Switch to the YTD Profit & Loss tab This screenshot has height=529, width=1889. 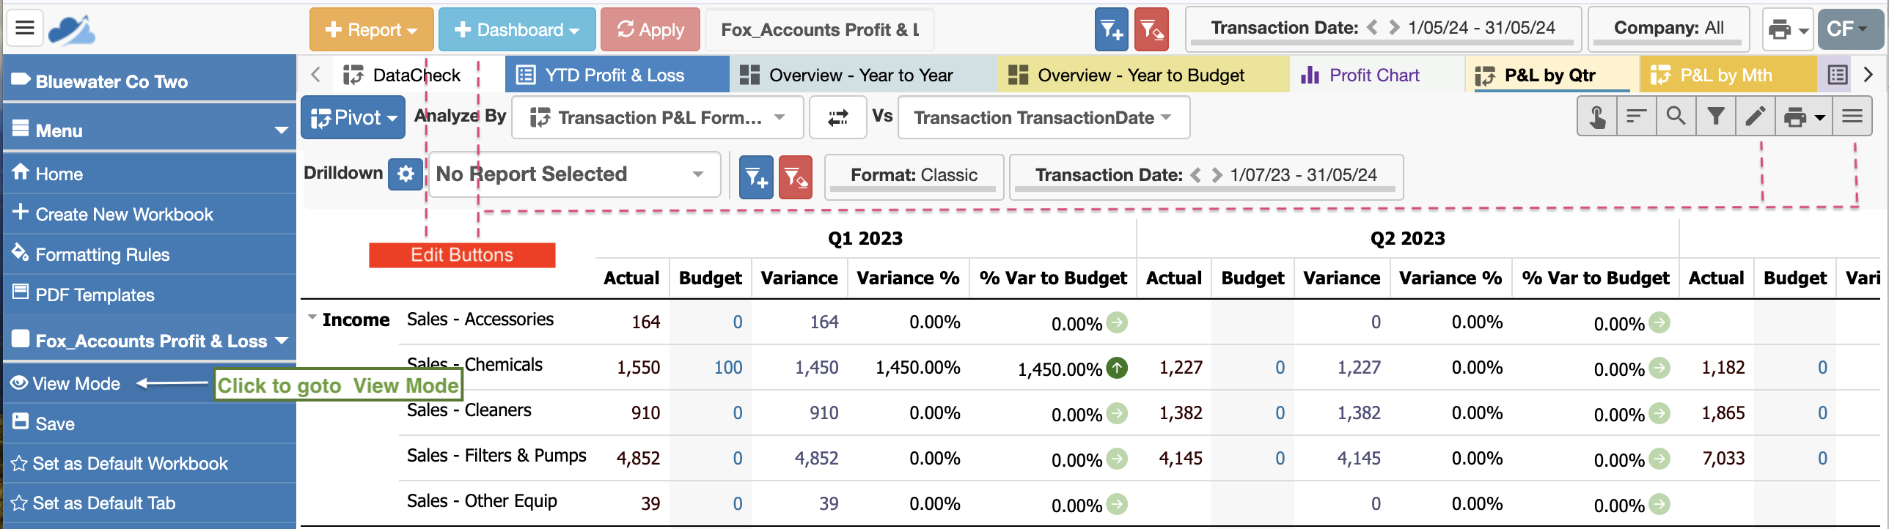click(x=617, y=75)
